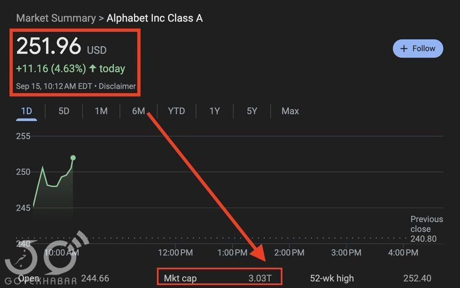Click the 52-wk high label

(x=332, y=279)
